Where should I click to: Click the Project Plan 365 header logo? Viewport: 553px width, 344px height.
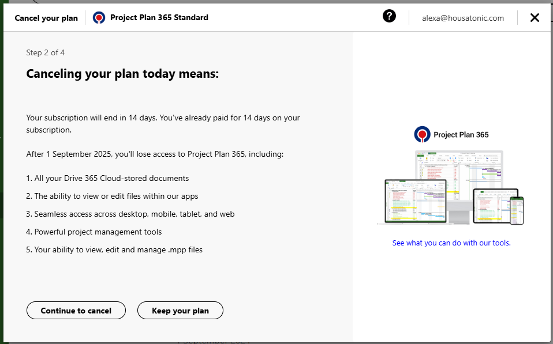coord(99,18)
